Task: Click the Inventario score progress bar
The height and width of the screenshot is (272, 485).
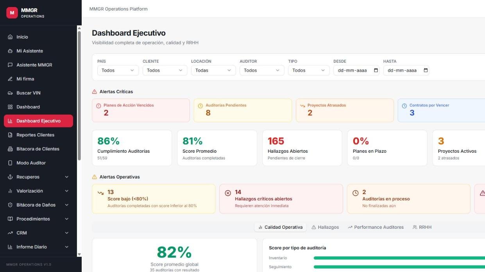Action: point(399,258)
